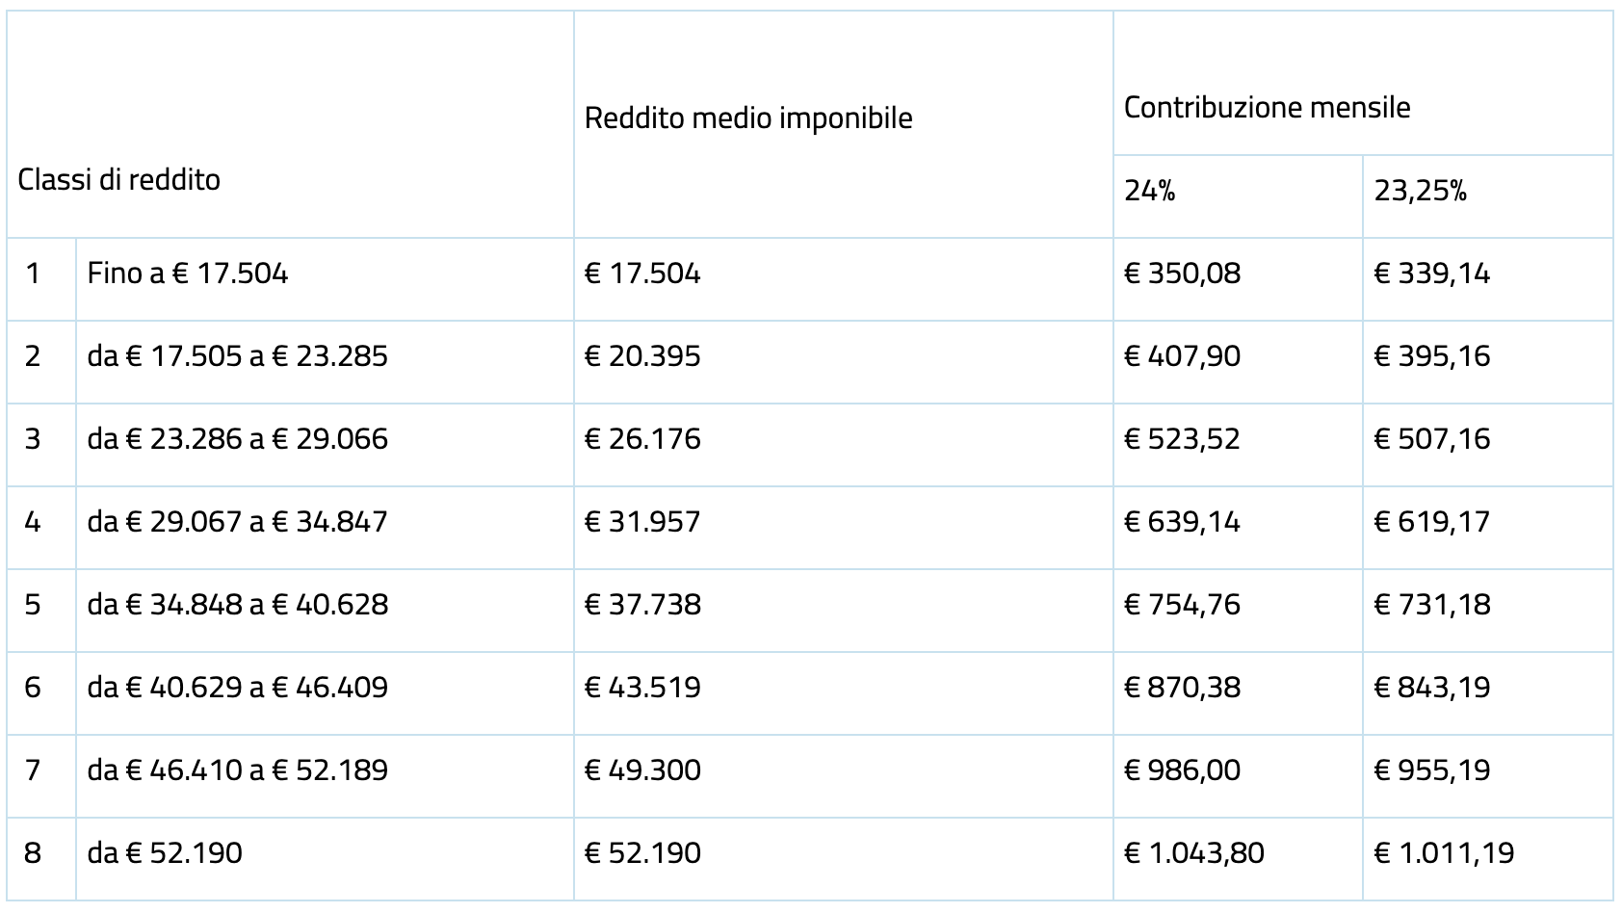Select the € 754,76 contribution cell

click(x=1182, y=605)
